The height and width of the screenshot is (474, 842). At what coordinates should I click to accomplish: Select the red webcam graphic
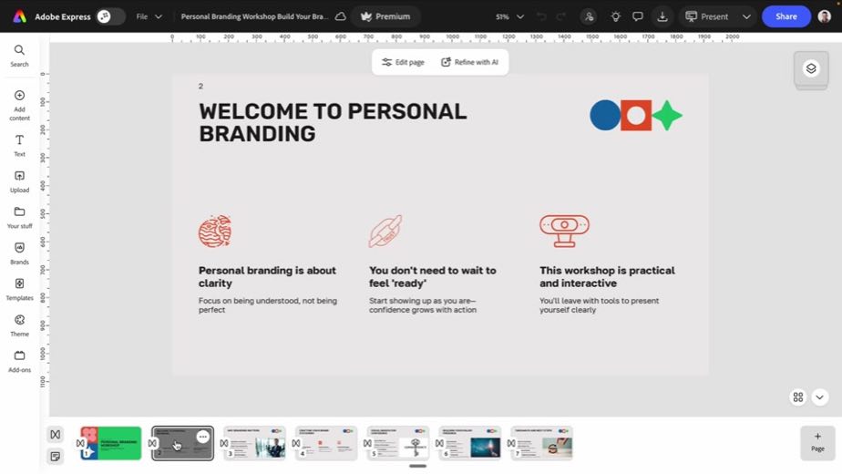point(564,232)
